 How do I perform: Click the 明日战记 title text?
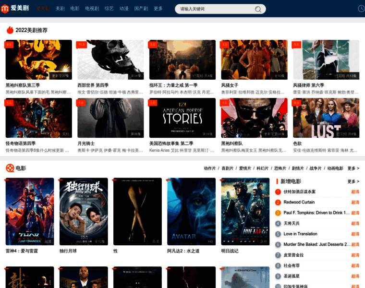[230, 251]
